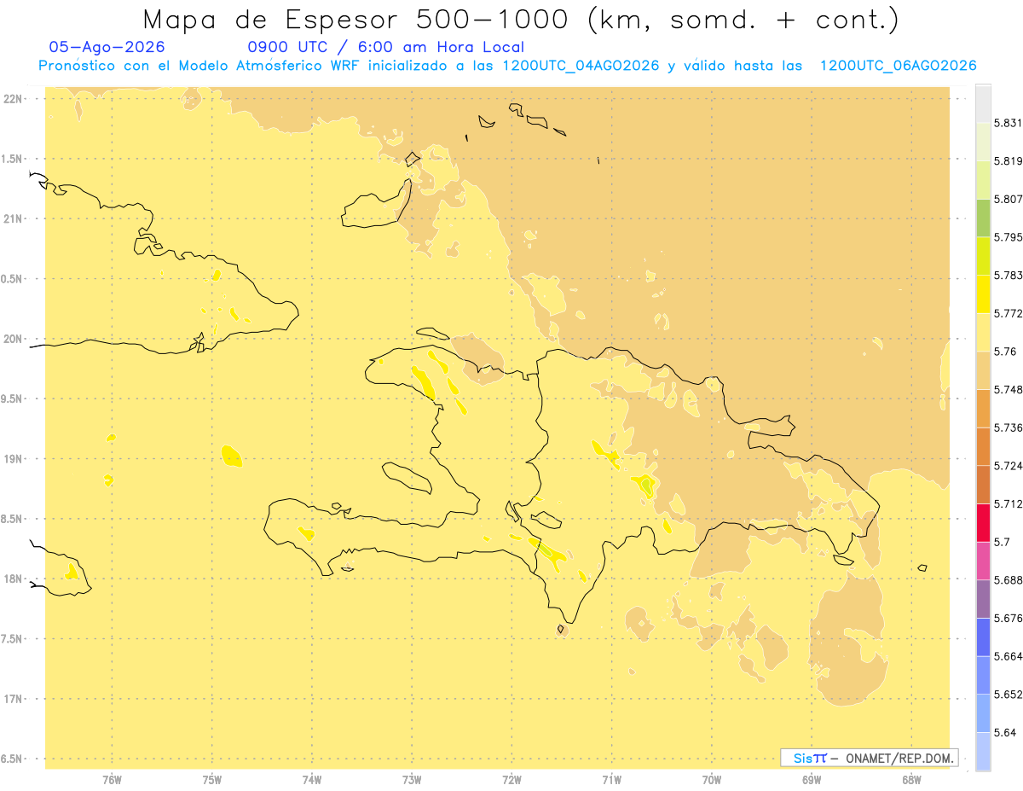Click the pink colorbar segment between 5.688 and 5.7
The height and width of the screenshot is (791, 1023).
983,561
